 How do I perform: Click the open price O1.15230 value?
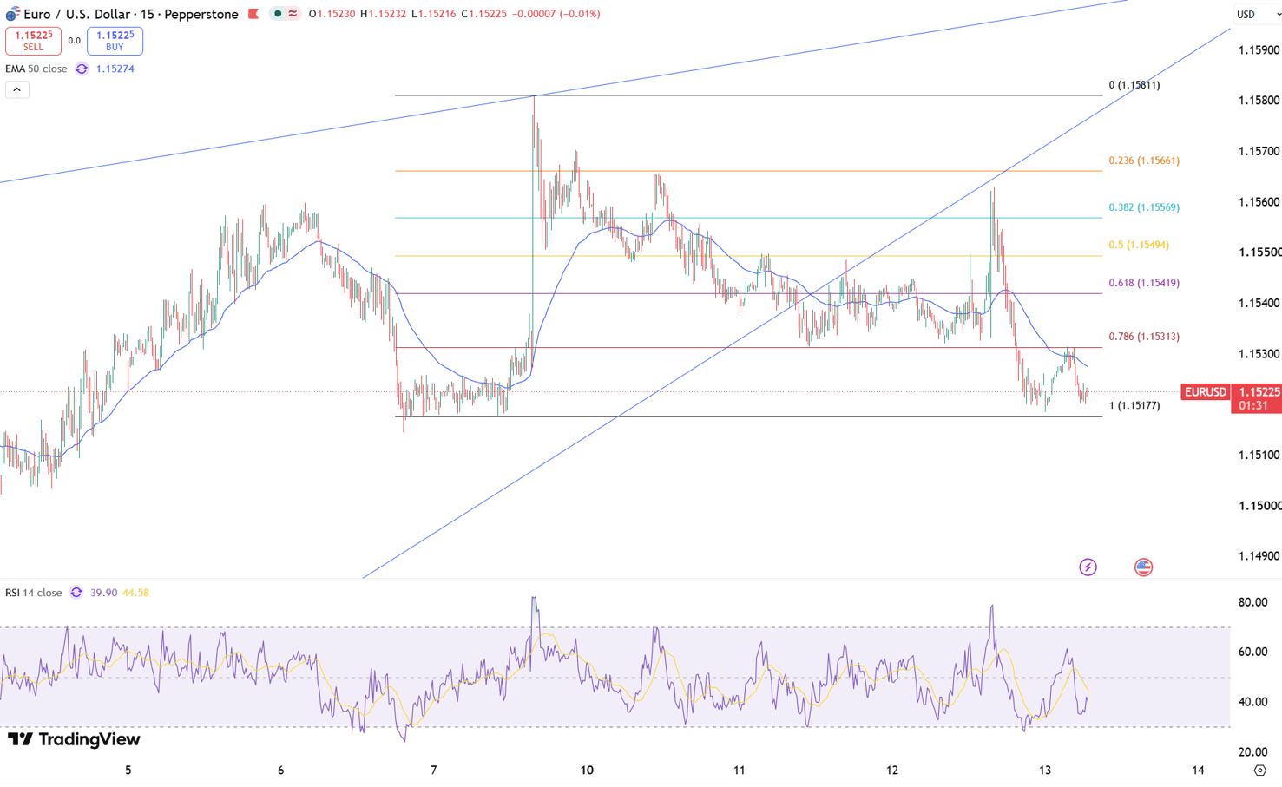click(x=332, y=14)
